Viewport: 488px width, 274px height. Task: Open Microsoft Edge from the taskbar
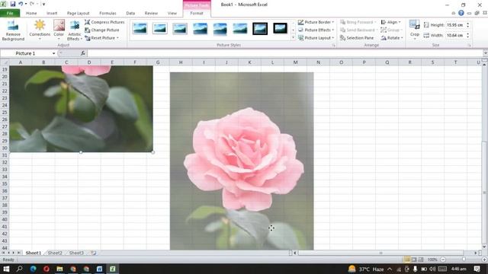coord(33,269)
